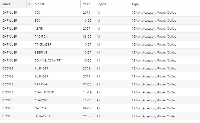
Task: Select the Dodge AVENGER 2011 row
Action: [100, 76]
